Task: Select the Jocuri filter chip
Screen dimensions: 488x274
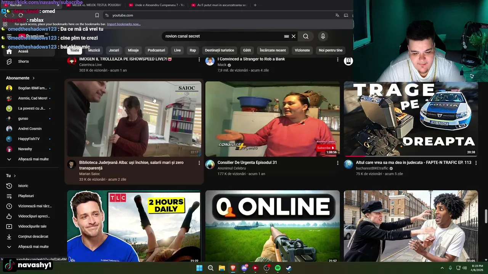Action: coord(114,50)
